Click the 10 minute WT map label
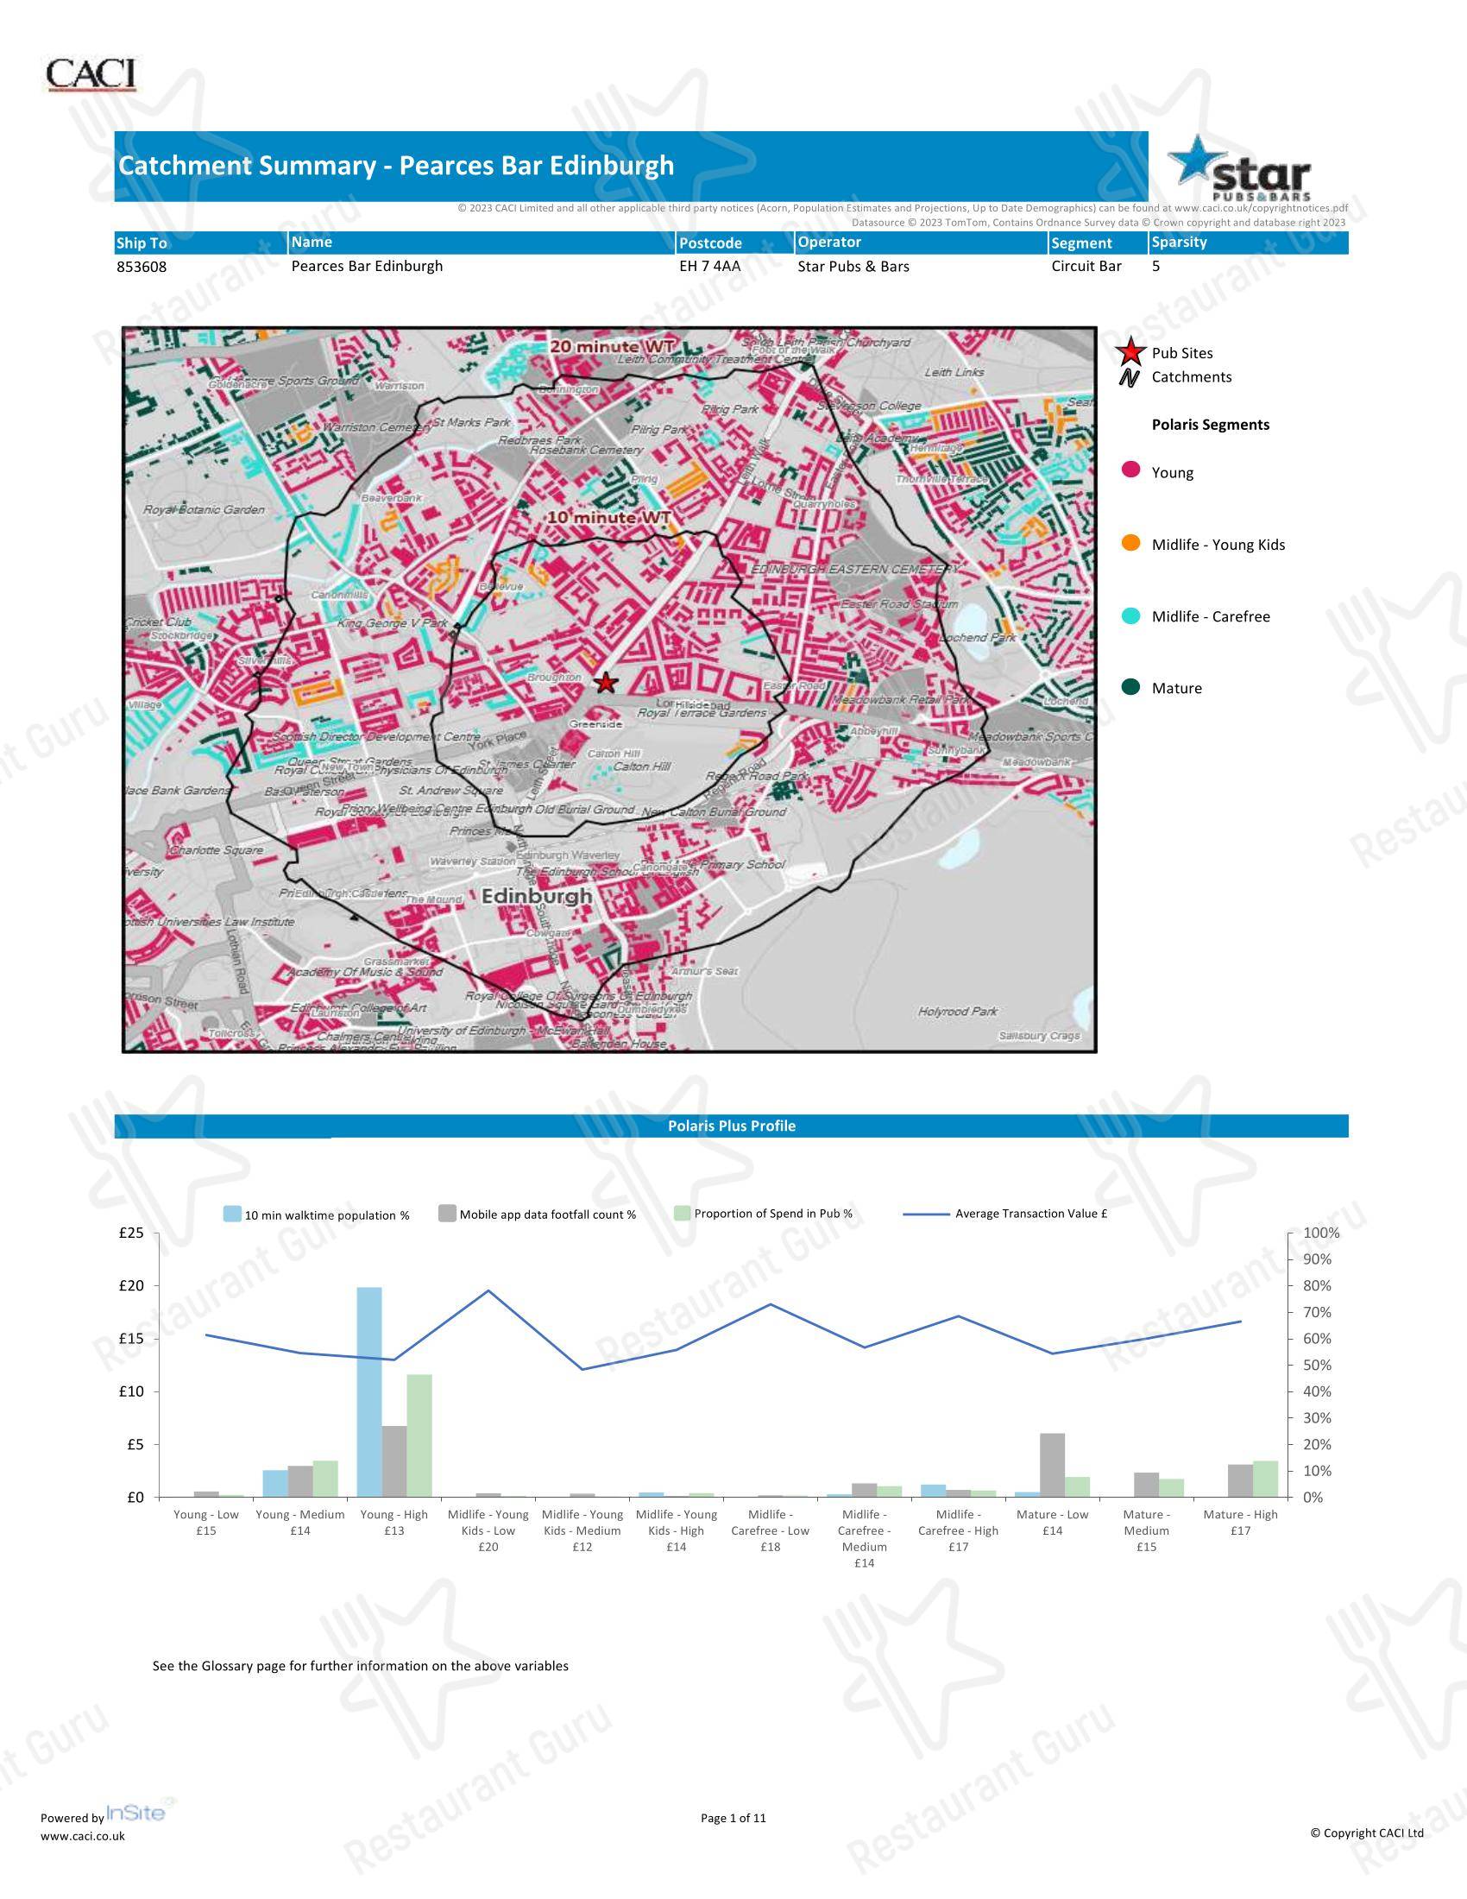Image resolution: width=1467 pixels, height=1899 pixels. point(608,517)
